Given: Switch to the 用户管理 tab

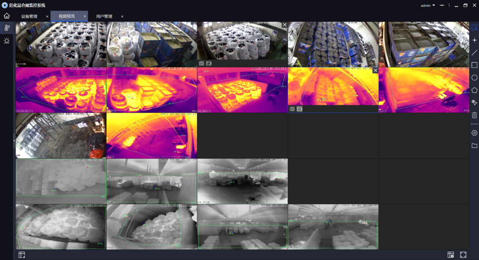Looking at the screenshot, I should click(106, 16).
